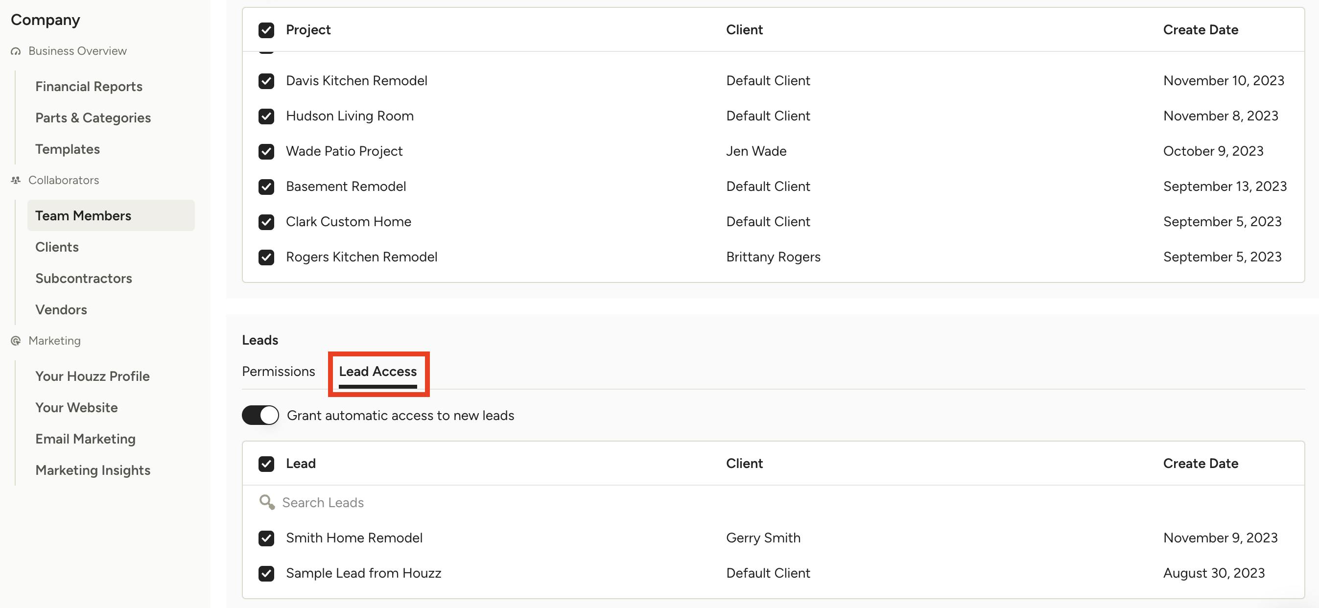
Task: Open the Vendors page
Action: pyautogui.click(x=61, y=309)
